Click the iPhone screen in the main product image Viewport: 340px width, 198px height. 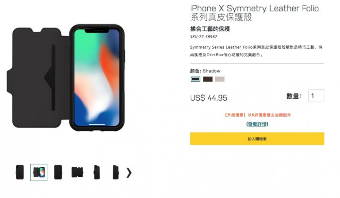point(97,77)
